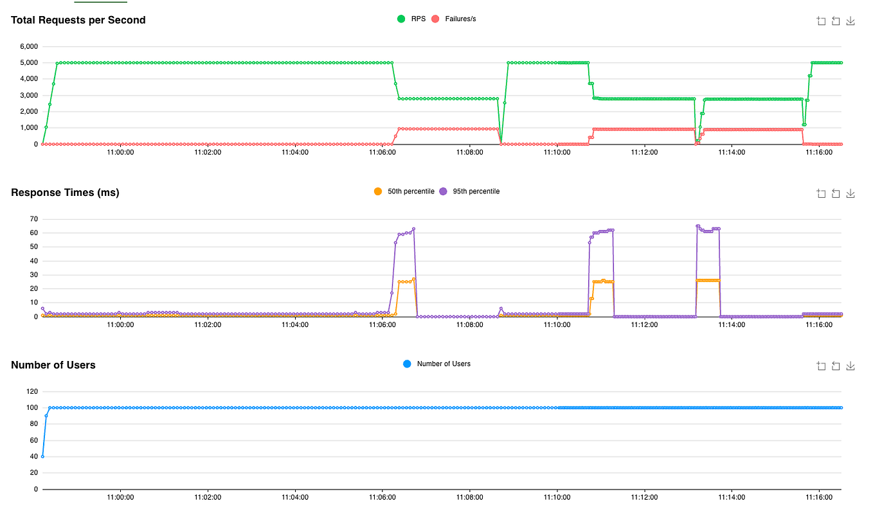Click the 11:08:00 axis label on Response Times
Screen dimensions: 873x519
[469, 325]
